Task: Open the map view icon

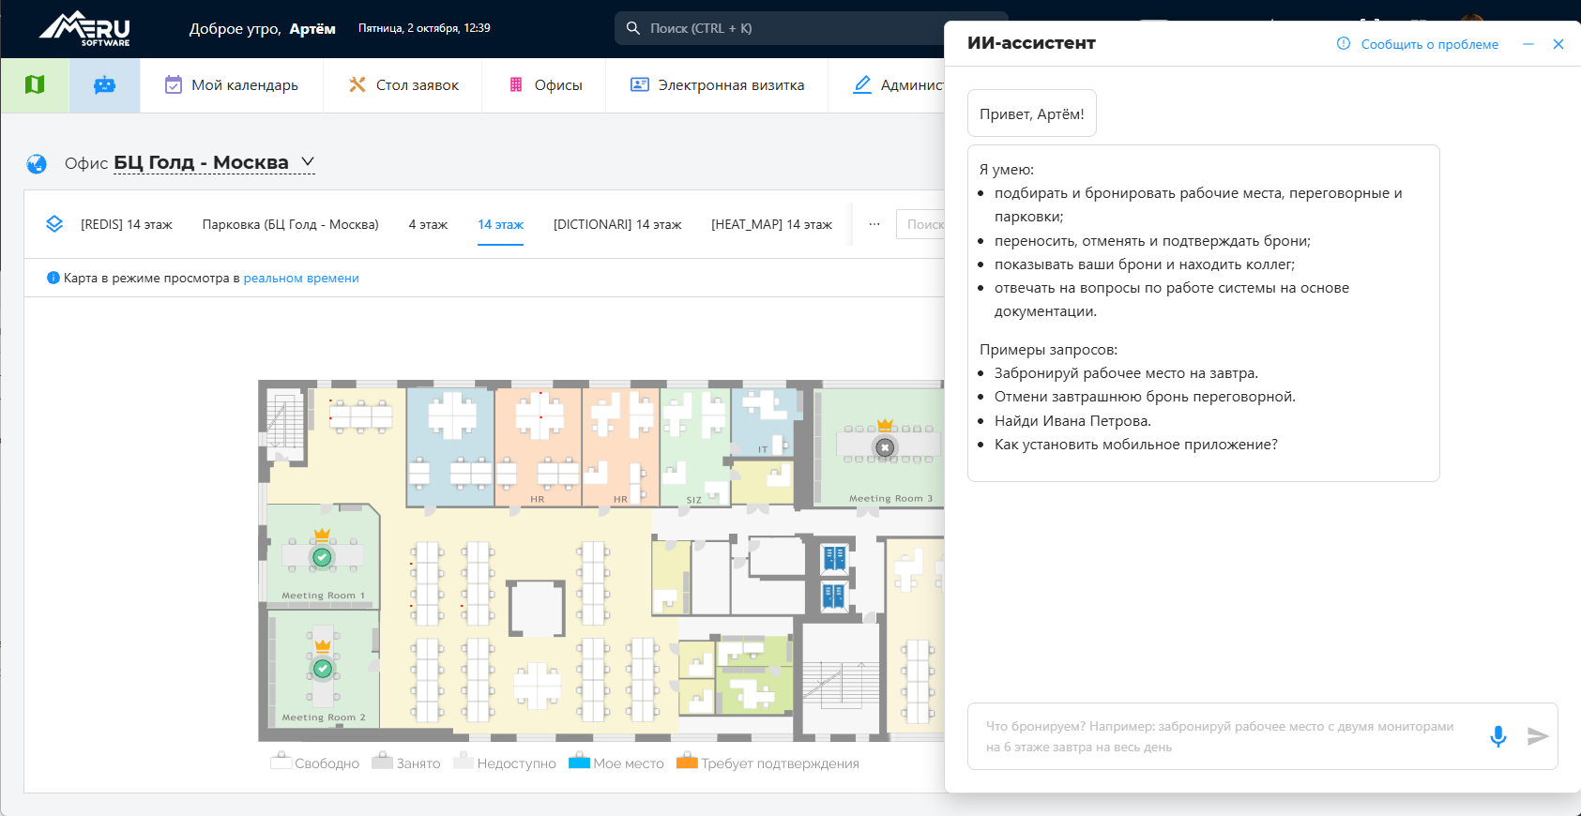Action: [35, 85]
